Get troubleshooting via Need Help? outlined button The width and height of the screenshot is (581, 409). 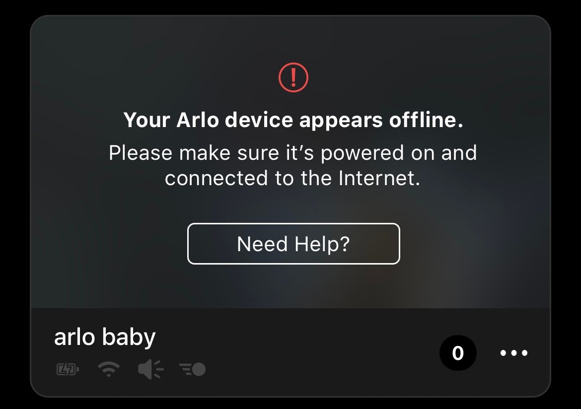[x=293, y=244]
